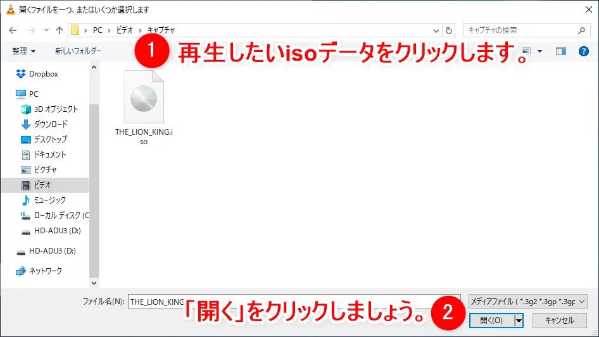Open the 整理 menu

(x=23, y=51)
